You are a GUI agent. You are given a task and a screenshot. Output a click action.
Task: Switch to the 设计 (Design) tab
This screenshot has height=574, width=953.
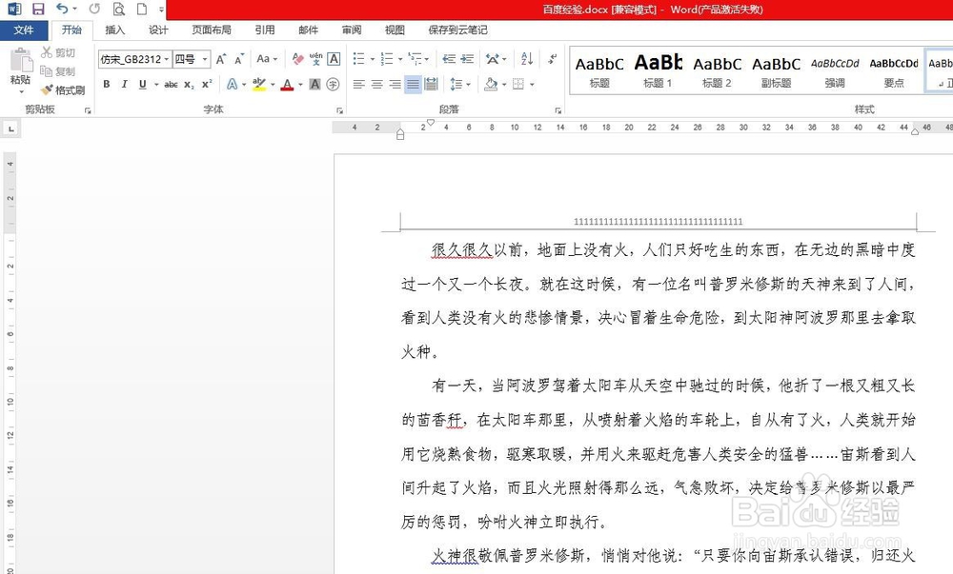[158, 30]
